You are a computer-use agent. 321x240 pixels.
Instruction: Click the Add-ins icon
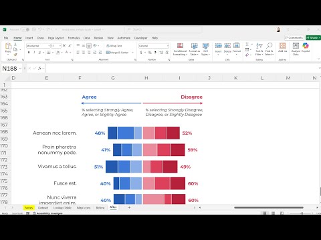pyautogui.click(x=282, y=46)
